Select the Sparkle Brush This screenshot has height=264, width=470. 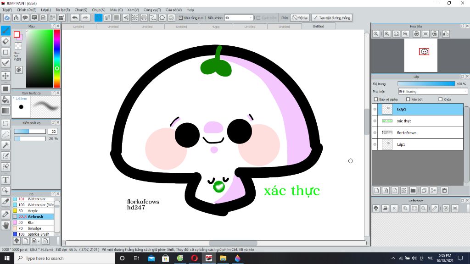[33, 234]
